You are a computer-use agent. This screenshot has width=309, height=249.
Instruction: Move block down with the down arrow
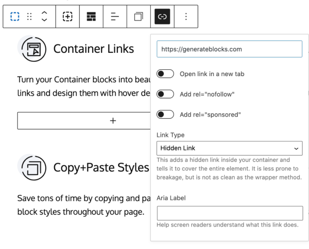tap(44, 20)
